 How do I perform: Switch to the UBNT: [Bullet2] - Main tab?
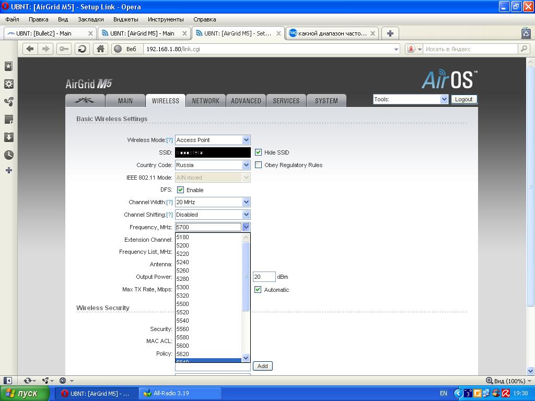pyautogui.click(x=50, y=33)
